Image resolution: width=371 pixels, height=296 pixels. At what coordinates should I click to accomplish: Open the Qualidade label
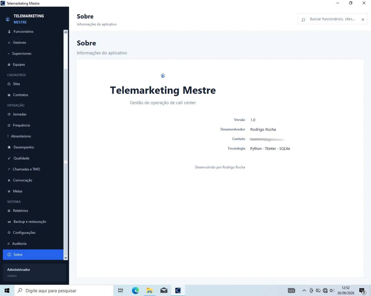pos(21,158)
